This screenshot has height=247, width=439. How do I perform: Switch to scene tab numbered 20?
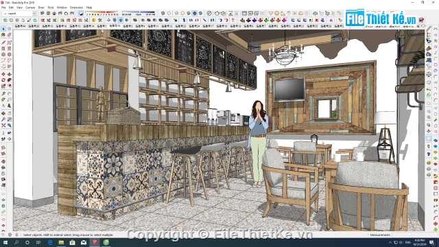click(34, 26)
